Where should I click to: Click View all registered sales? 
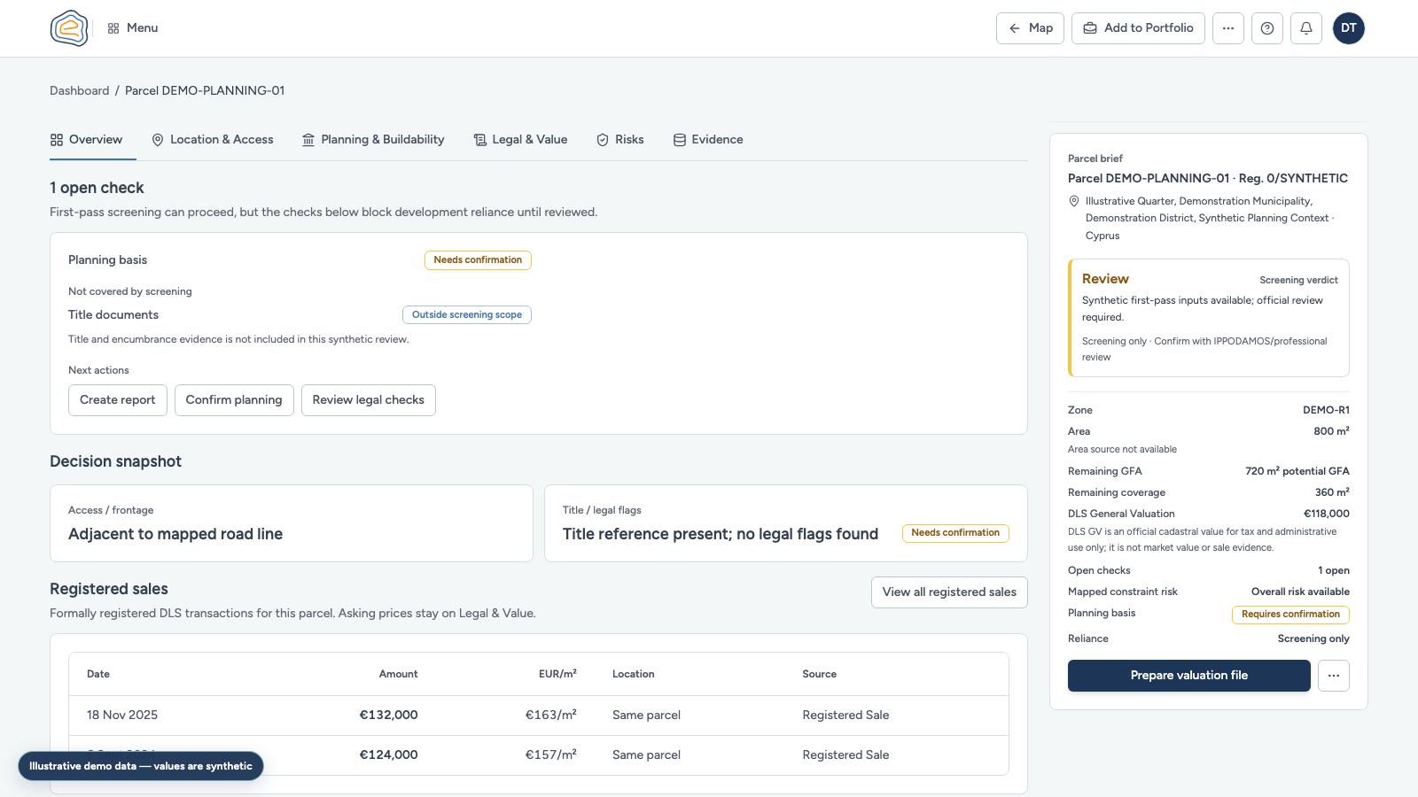pyautogui.click(x=949, y=592)
